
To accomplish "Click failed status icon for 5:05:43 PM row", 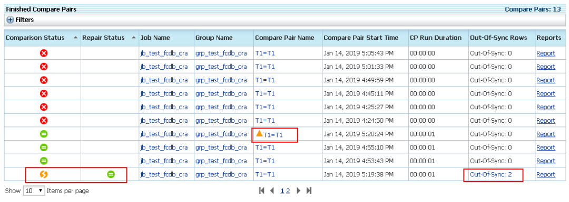I will 44,53.
